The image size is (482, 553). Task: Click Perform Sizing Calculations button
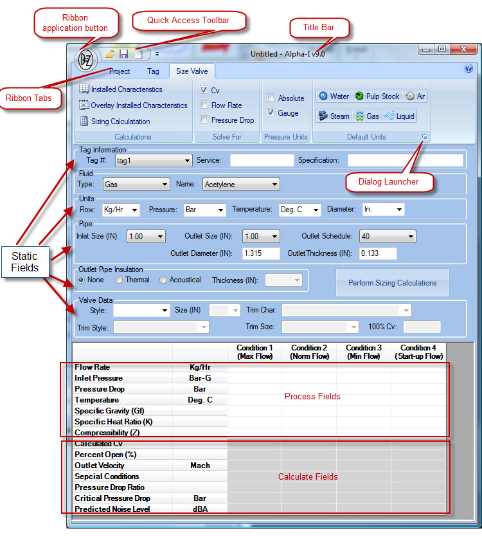click(393, 283)
